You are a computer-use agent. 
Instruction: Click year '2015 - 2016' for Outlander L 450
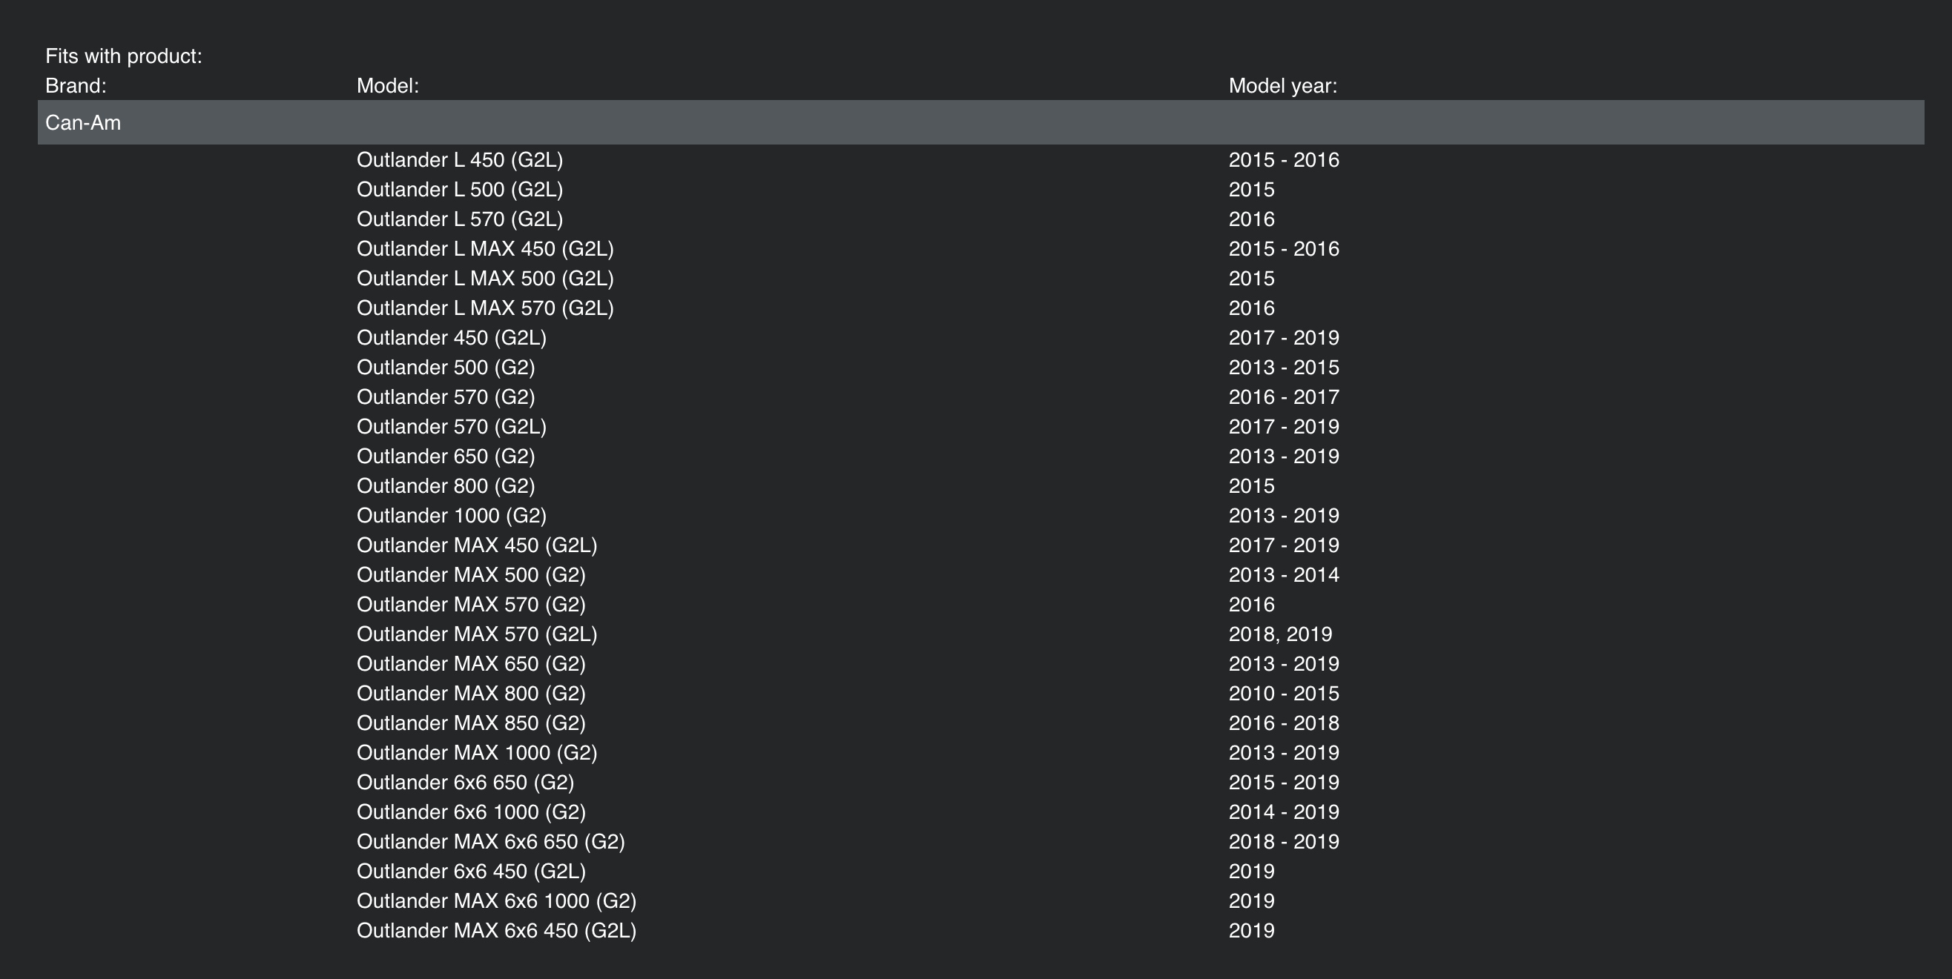click(x=1284, y=160)
